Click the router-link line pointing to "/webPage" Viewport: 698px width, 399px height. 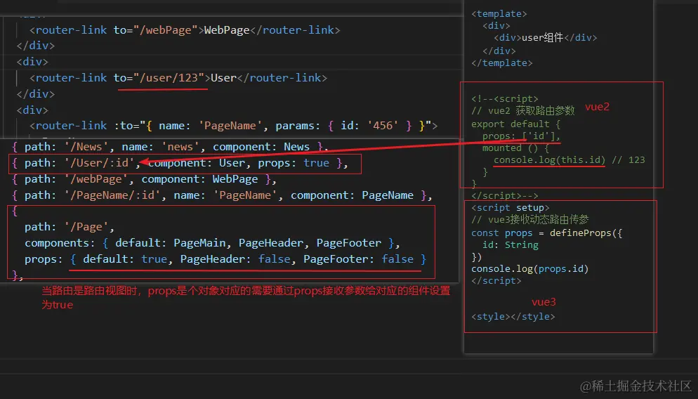pos(185,30)
